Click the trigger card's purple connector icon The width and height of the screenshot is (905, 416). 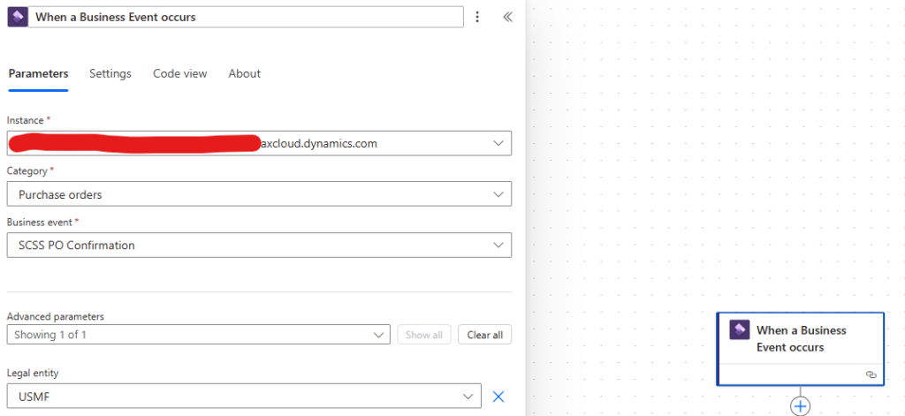(x=740, y=330)
